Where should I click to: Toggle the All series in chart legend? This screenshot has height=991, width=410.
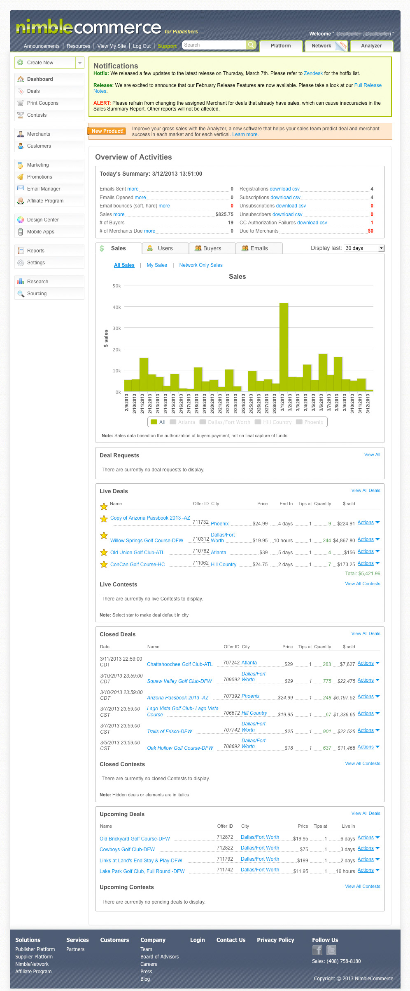coord(158,422)
